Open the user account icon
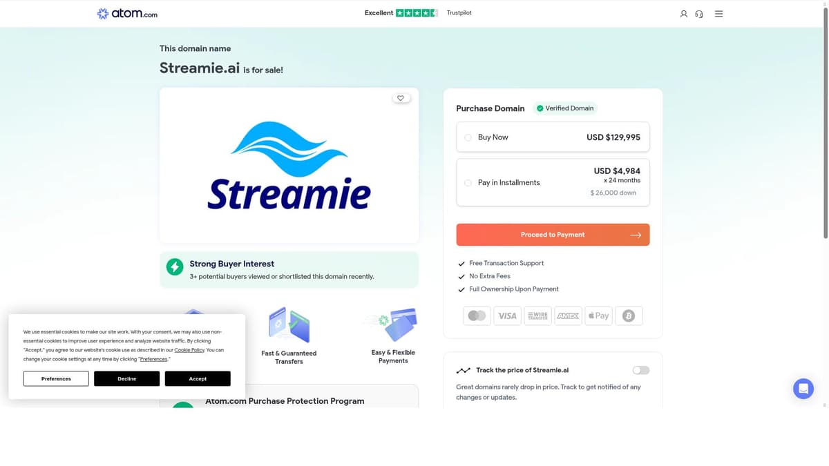 coord(683,13)
